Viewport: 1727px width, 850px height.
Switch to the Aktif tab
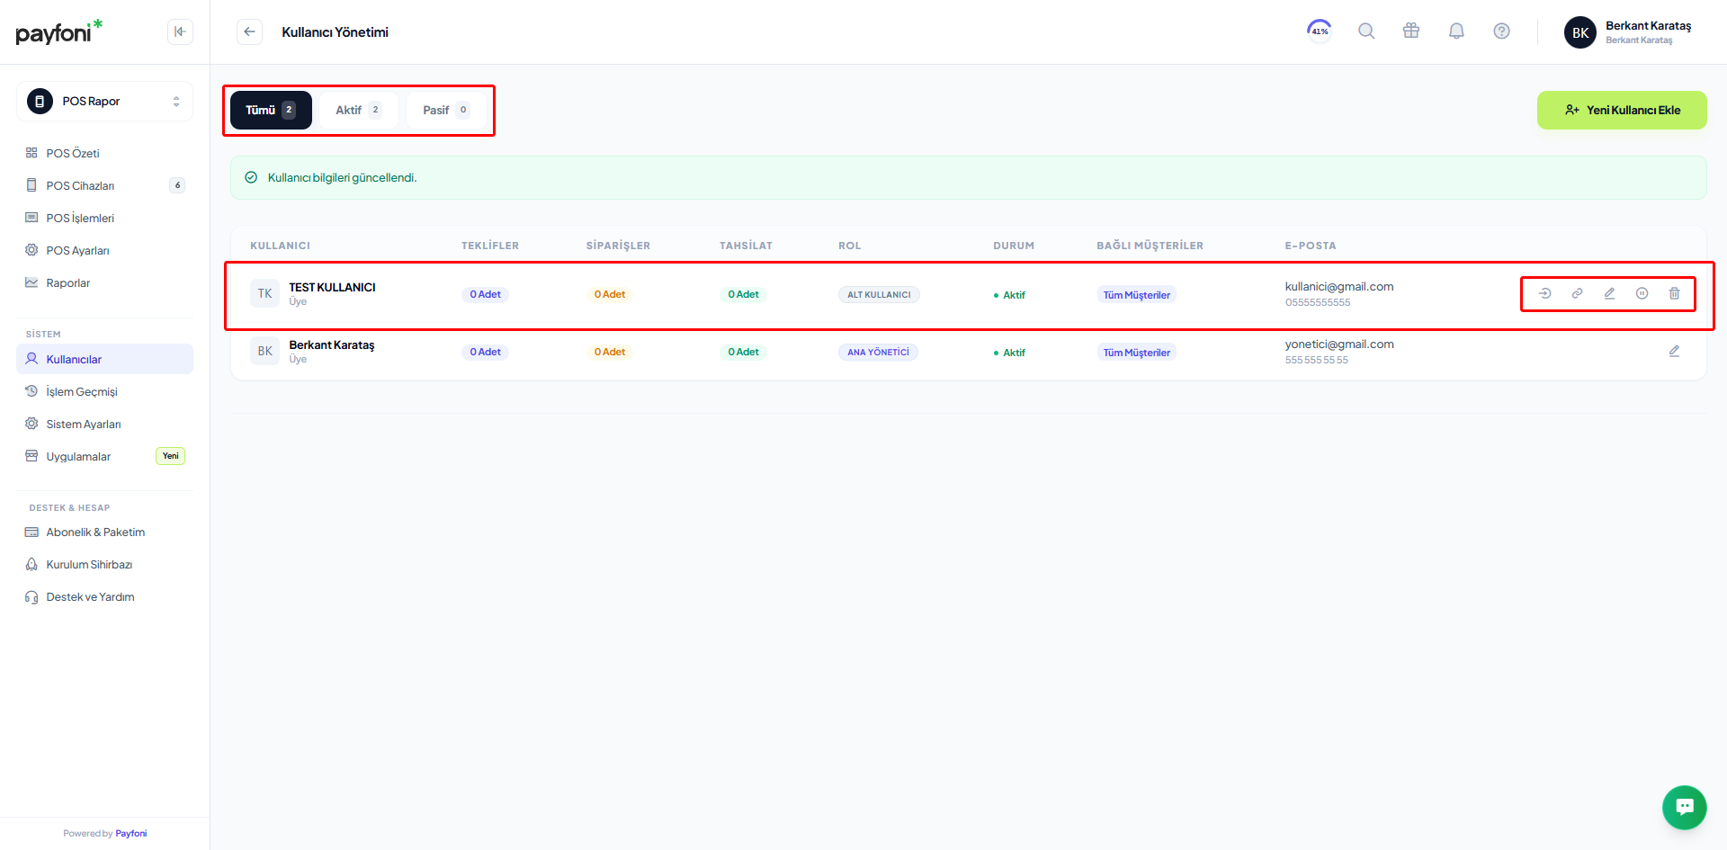[x=358, y=110]
